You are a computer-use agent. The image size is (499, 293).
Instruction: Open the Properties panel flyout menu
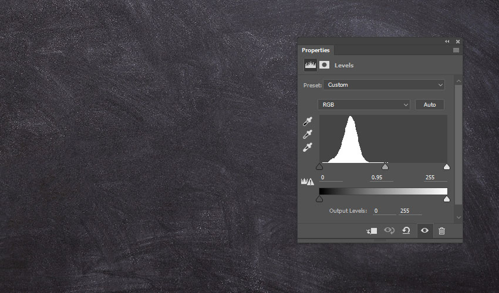(x=456, y=50)
